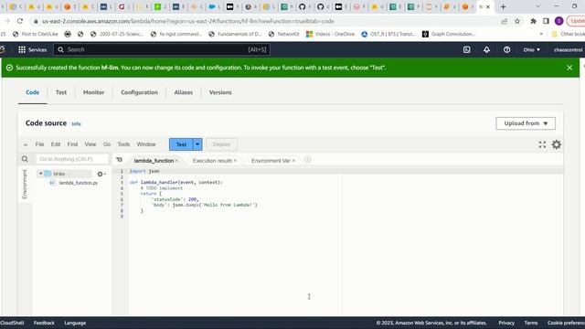585x329 pixels.
Task: Close the lambda_function editor tab
Action: coord(176,161)
